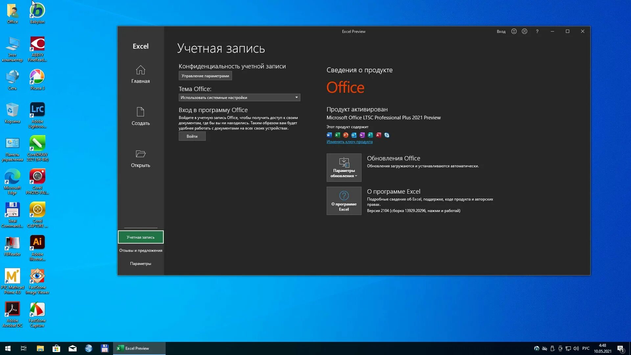The height and width of the screenshot is (355, 631).
Task: Click the Skype app icon in Office suite
Action: [x=386, y=135]
